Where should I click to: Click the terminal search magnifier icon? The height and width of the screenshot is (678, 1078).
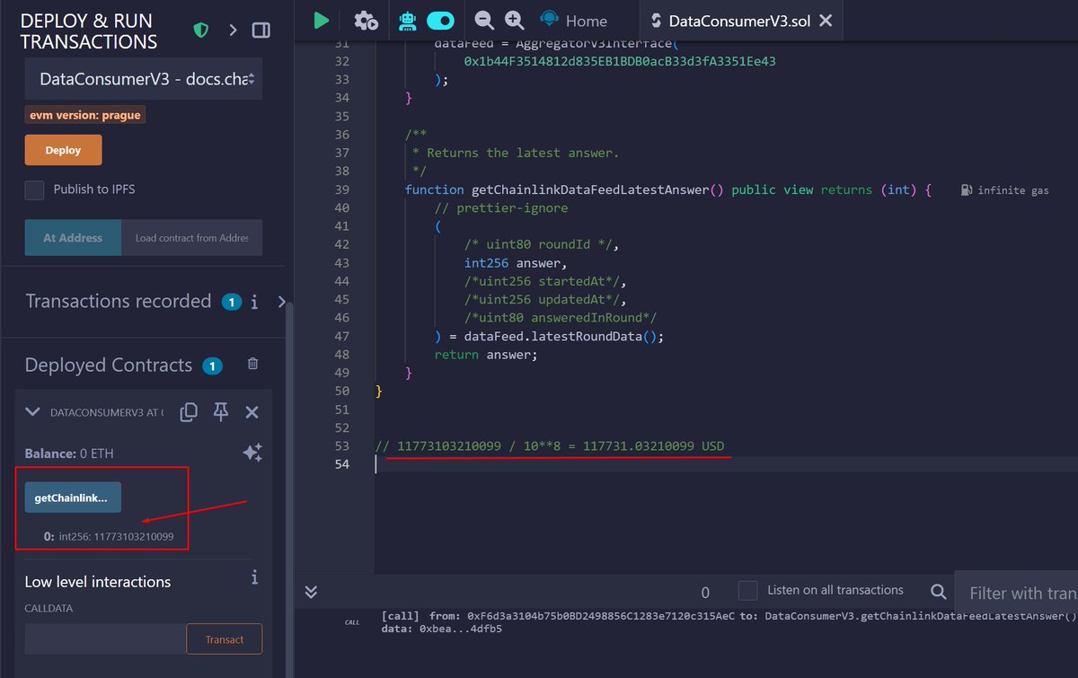pos(939,591)
